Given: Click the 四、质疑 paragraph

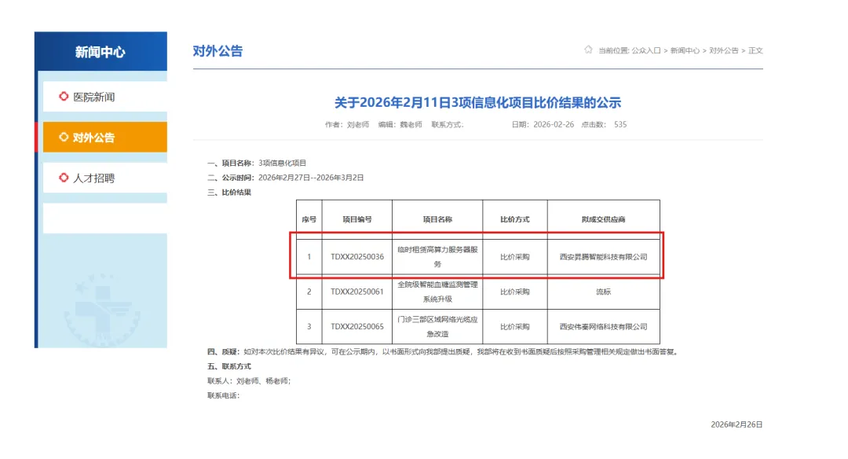Looking at the screenshot, I should 444,352.
